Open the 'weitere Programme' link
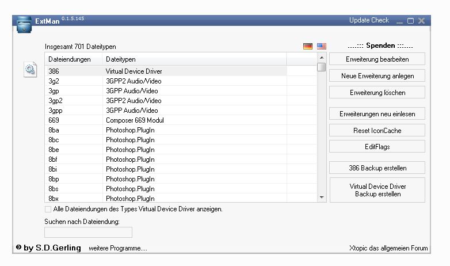This screenshot has width=450, height=266. 118,248
